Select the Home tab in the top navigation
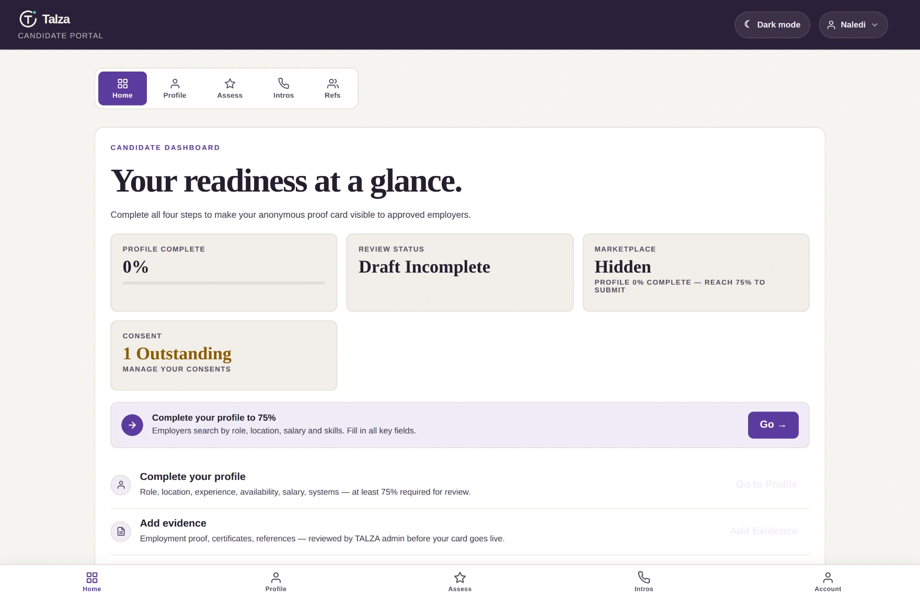The image size is (920, 600). pos(122,88)
